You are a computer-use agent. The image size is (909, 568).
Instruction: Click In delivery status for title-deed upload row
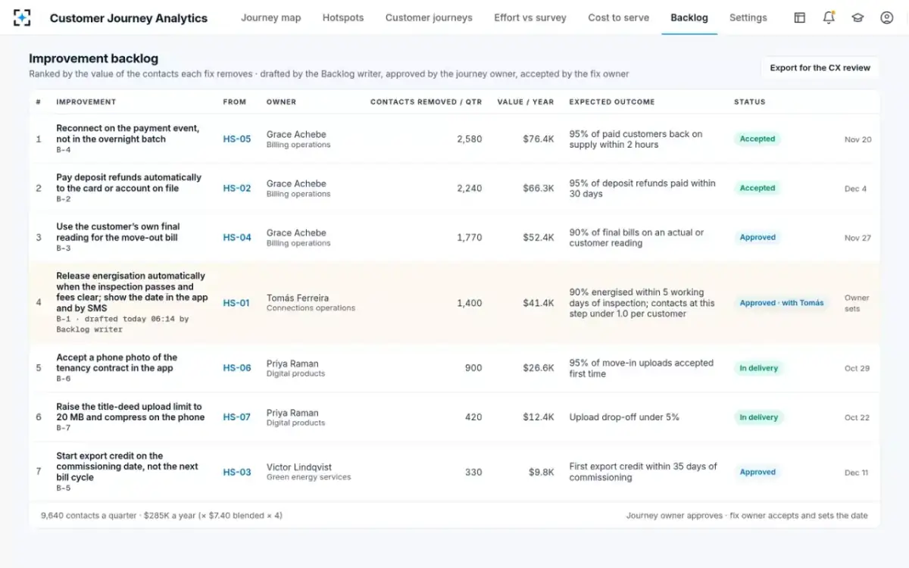click(759, 417)
